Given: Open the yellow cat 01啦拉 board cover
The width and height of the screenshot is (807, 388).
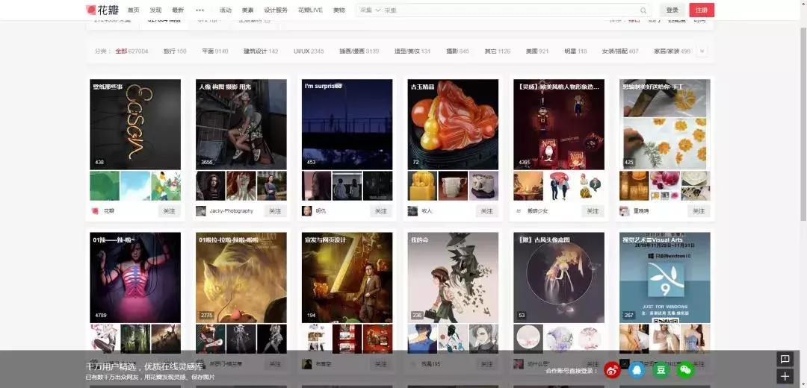Looking at the screenshot, I should click(x=241, y=278).
